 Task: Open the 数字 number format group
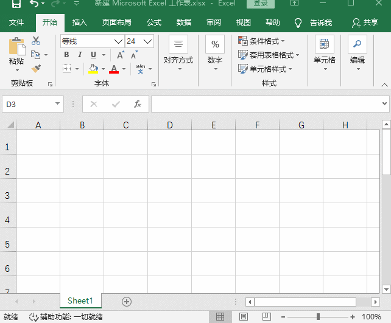coord(215,53)
